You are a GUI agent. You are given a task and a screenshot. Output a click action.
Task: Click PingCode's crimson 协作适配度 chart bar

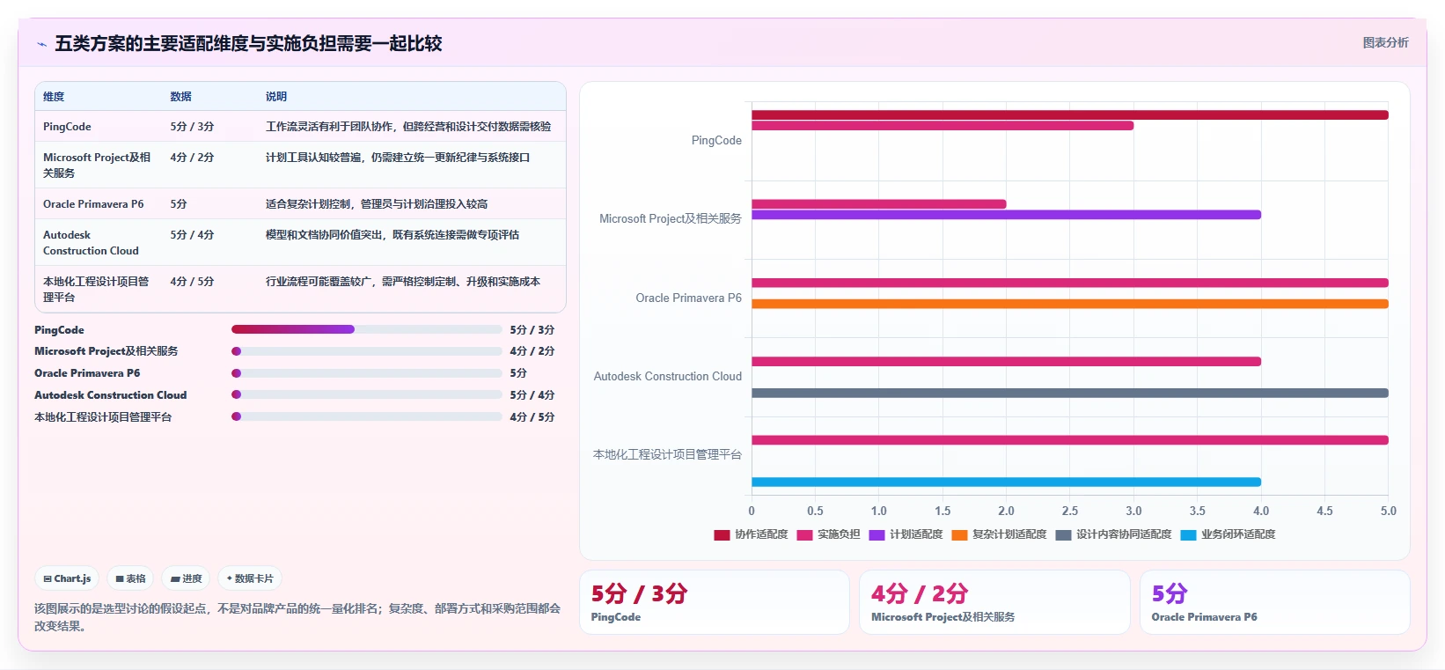(x=1070, y=115)
